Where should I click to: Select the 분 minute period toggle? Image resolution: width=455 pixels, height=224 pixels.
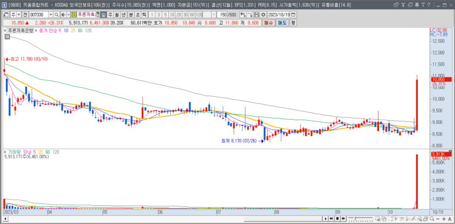coord(131,15)
